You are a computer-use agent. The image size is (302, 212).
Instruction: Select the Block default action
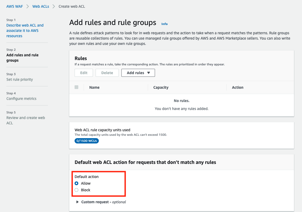point(77,190)
